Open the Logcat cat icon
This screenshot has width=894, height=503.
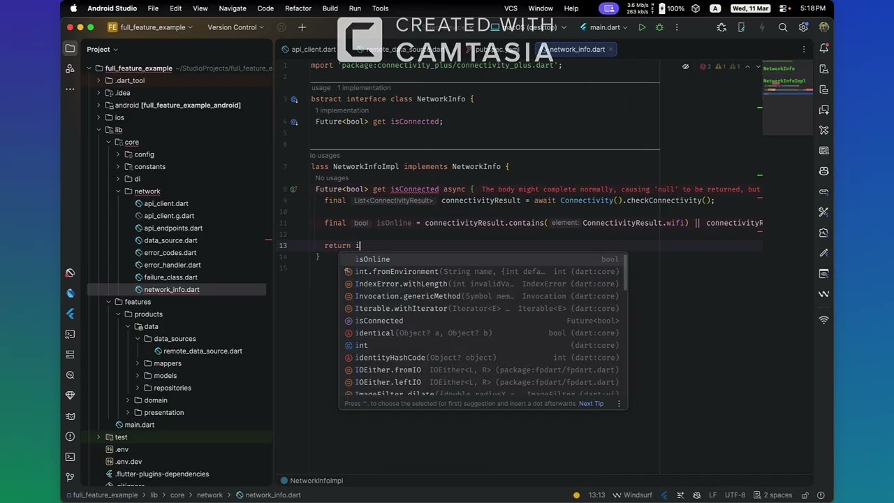coord(70,416)
